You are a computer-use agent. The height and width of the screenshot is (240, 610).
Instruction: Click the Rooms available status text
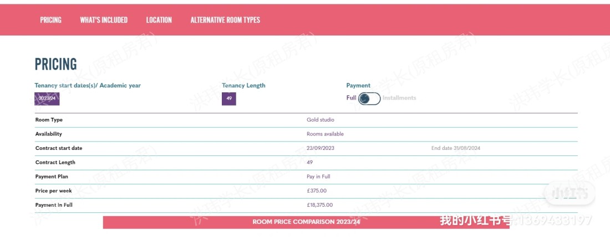(x=325, y=134)
